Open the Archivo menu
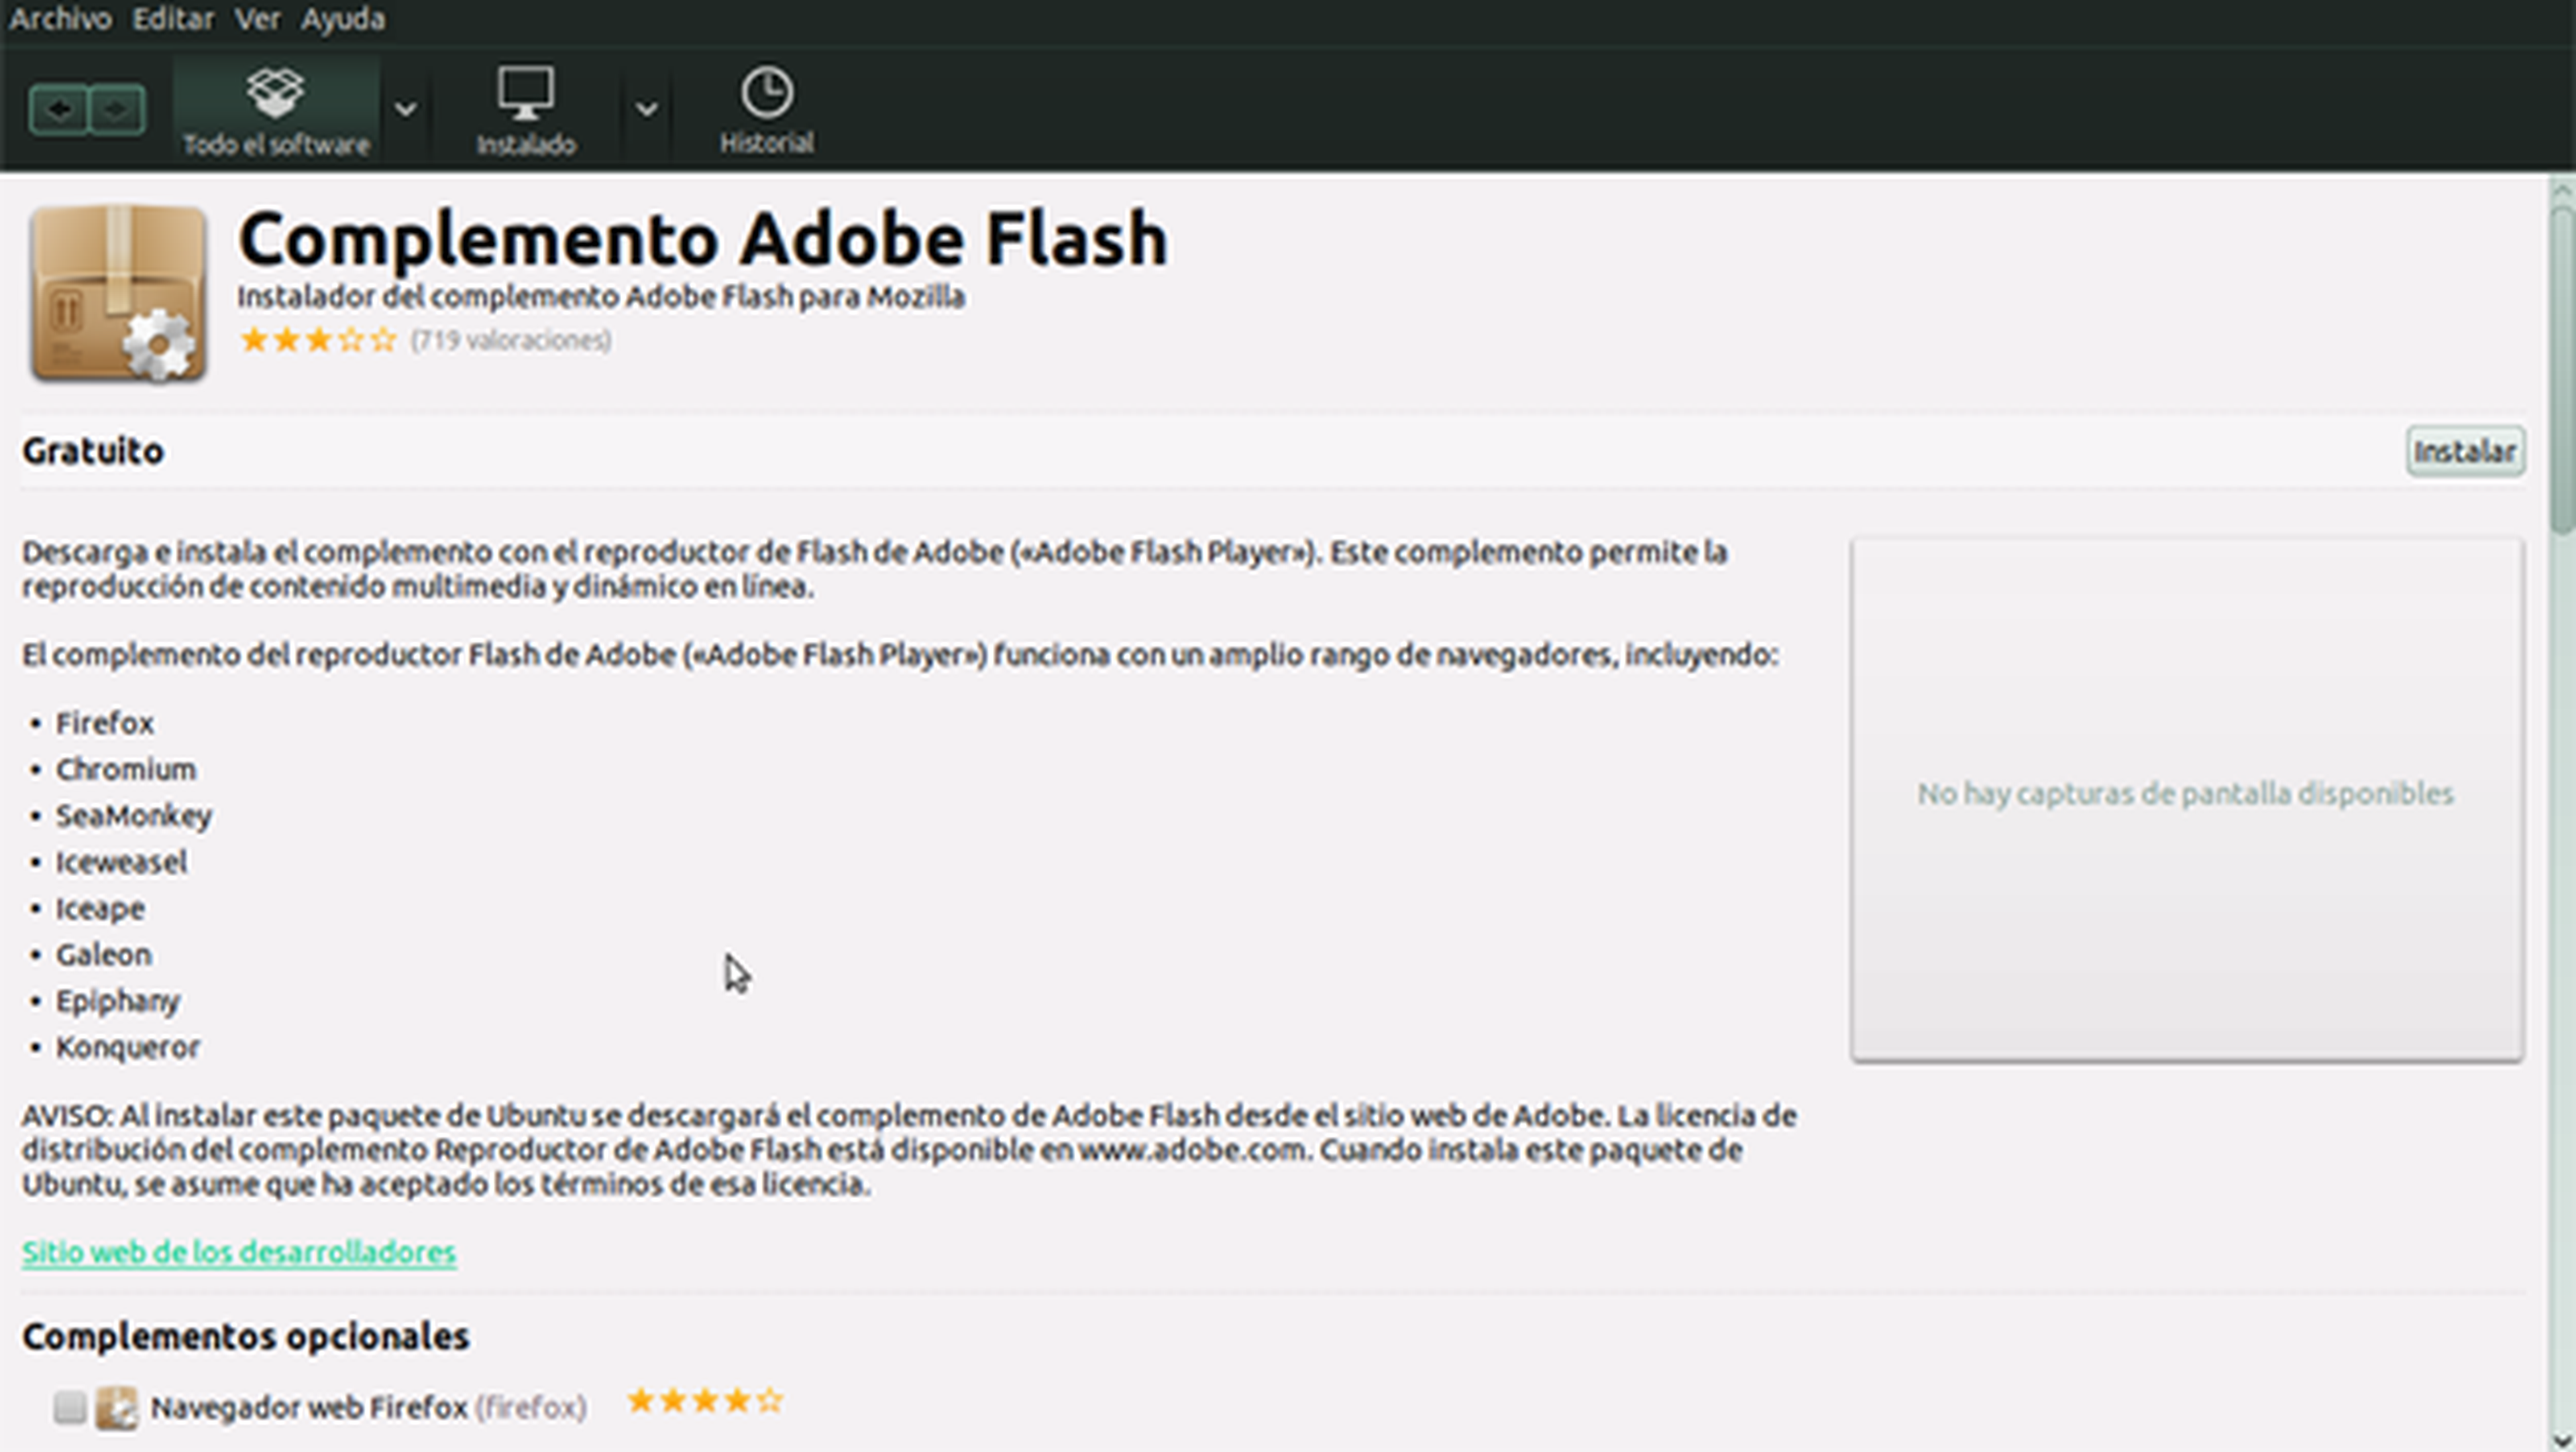 click(x=60, y=18)
